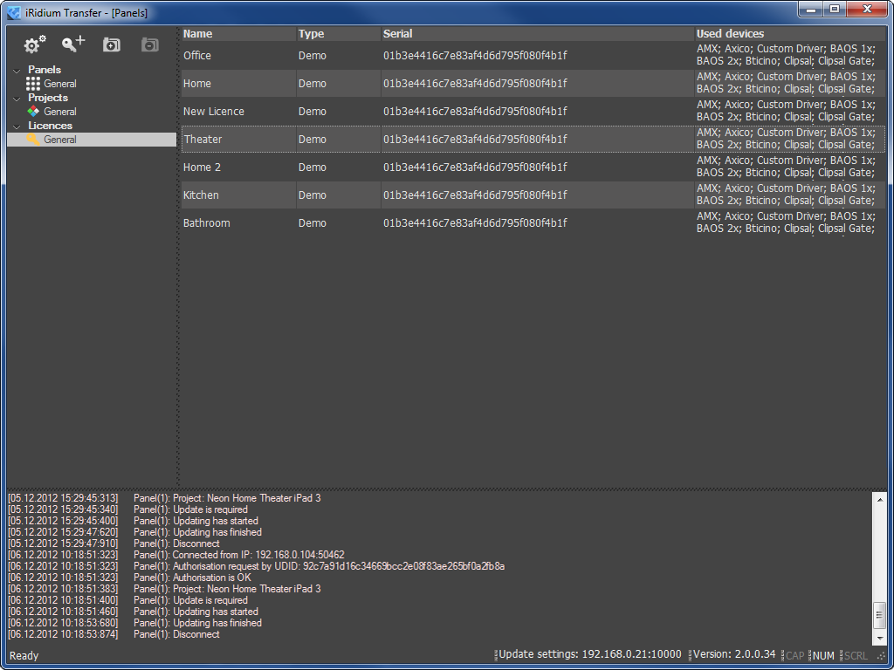The image size is (894, 670).
Task: Select General under Projects with diamond icon
Action: [59, 112]
